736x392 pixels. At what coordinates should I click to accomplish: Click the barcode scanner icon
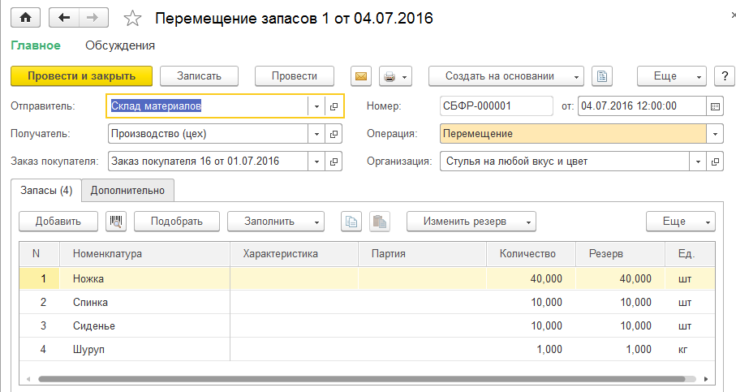(x=116, y=222)
